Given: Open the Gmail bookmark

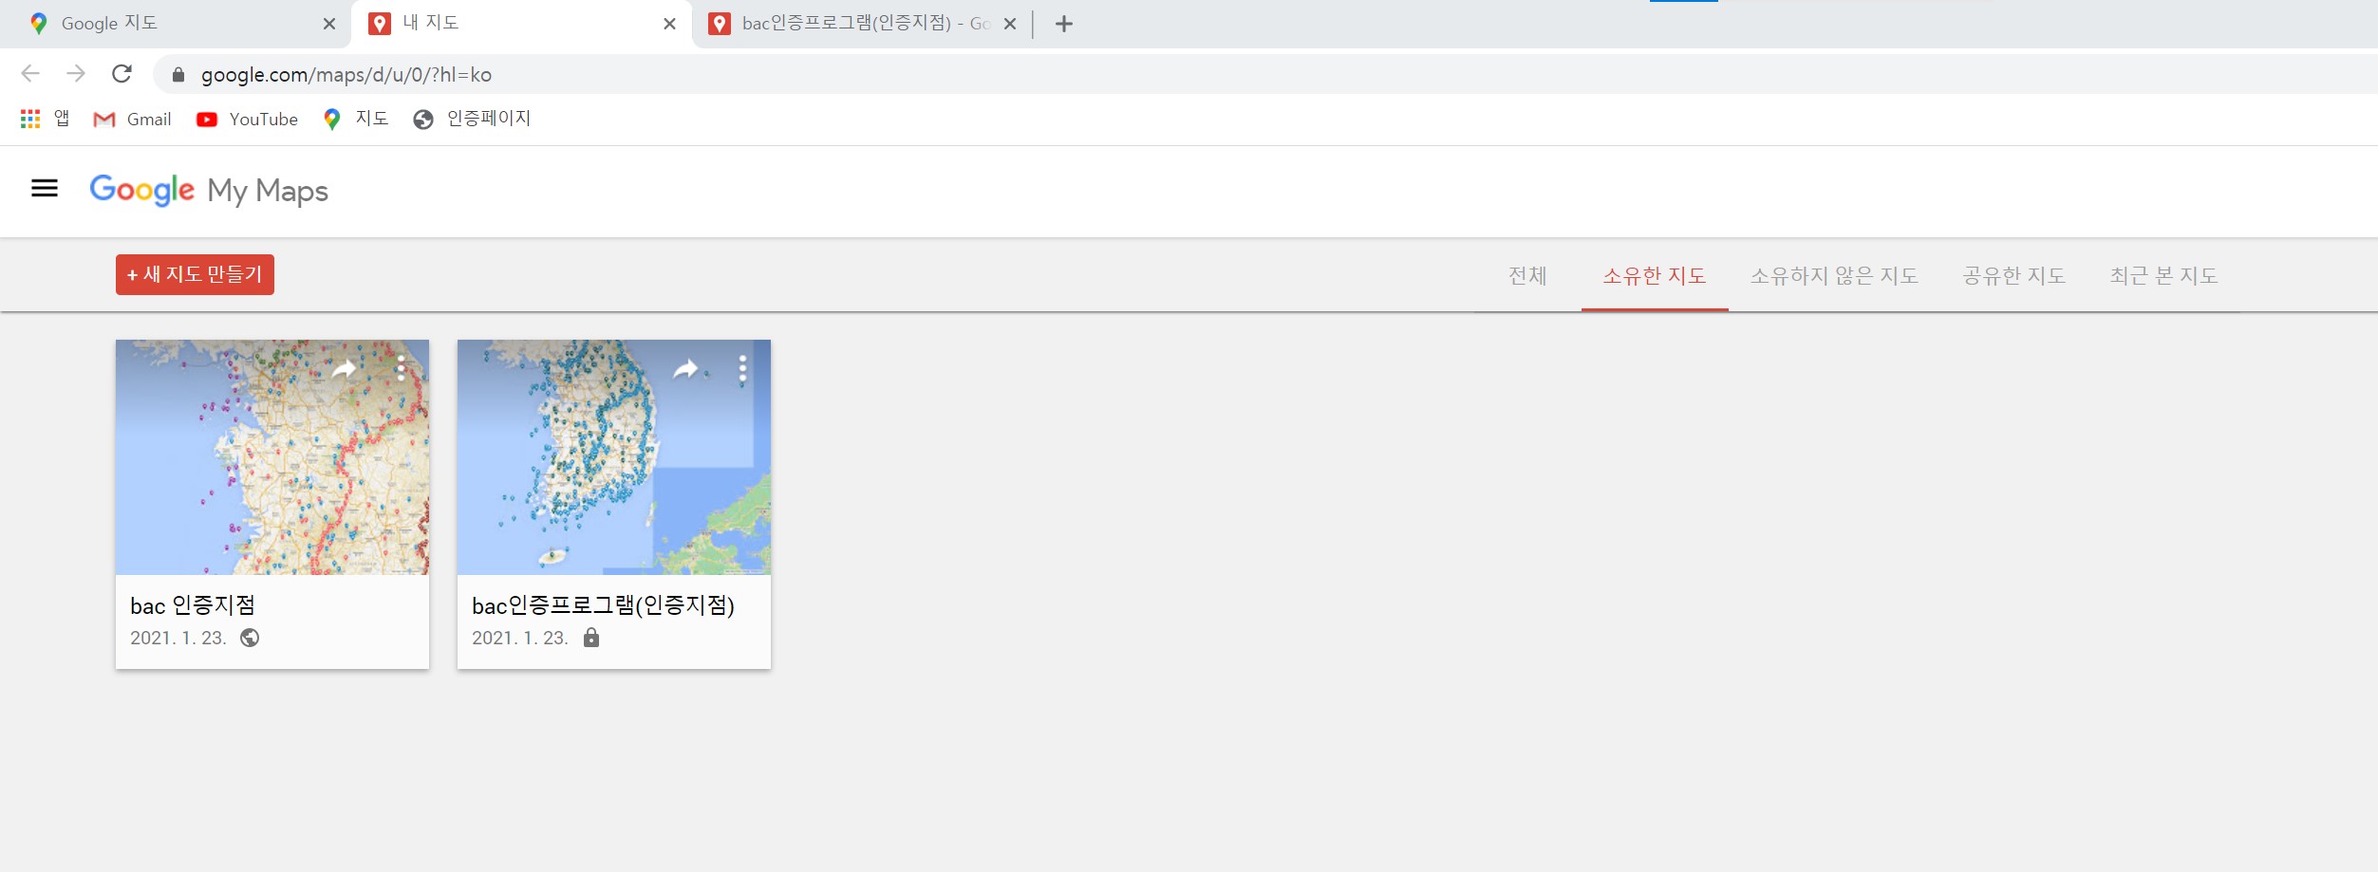Looking at the screenshot, I should coord(132,119).
